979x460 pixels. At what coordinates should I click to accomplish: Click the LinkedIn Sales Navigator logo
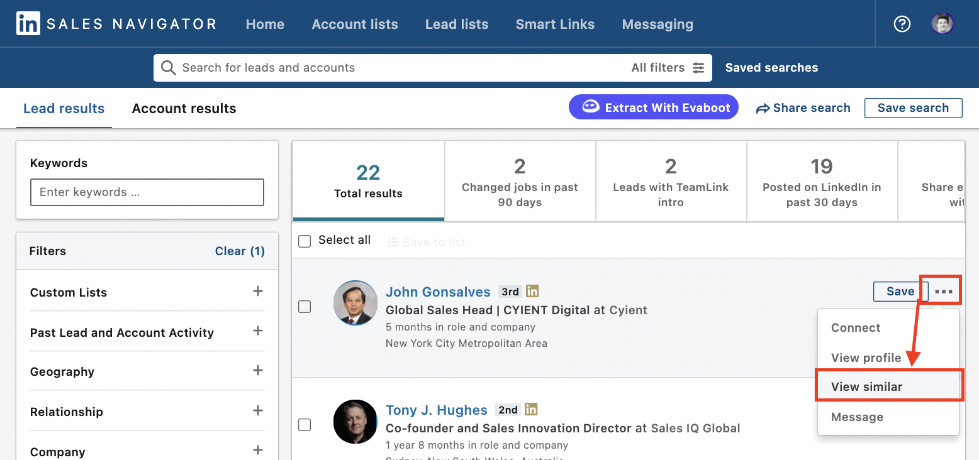116,25
